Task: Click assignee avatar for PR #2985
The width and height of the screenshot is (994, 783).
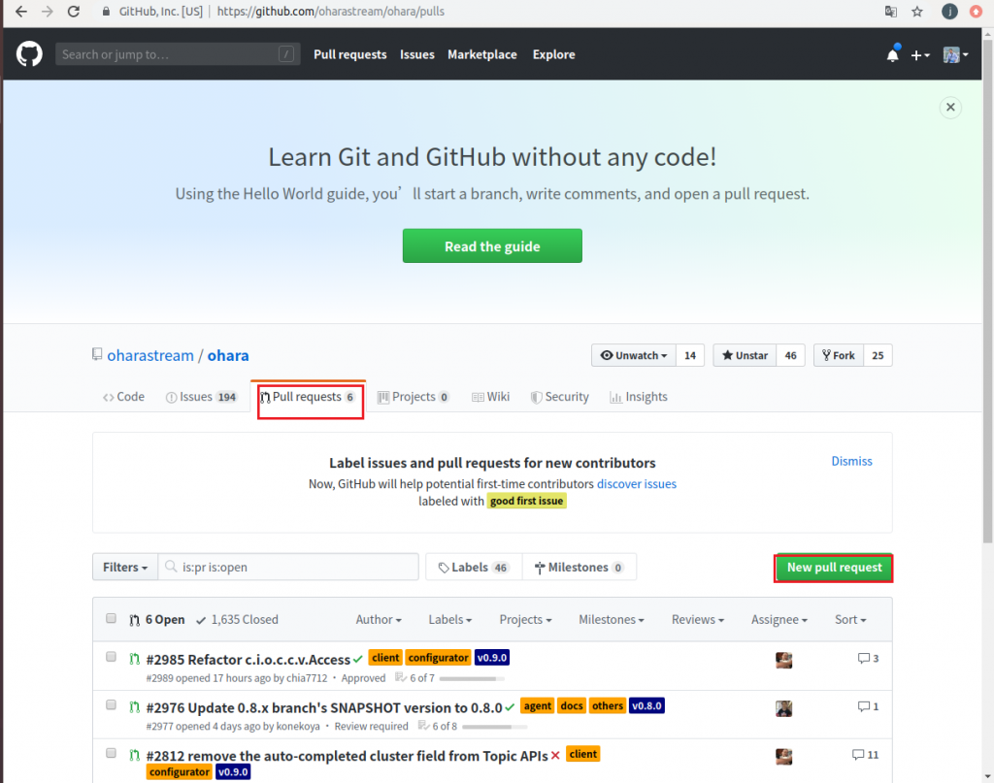Action: tap(783, 660)
